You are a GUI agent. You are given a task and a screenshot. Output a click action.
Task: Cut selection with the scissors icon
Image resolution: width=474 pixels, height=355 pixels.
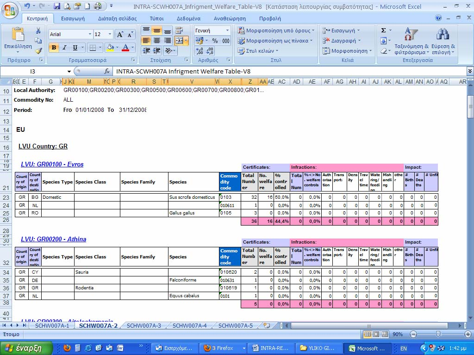click(x=38, y=31)
